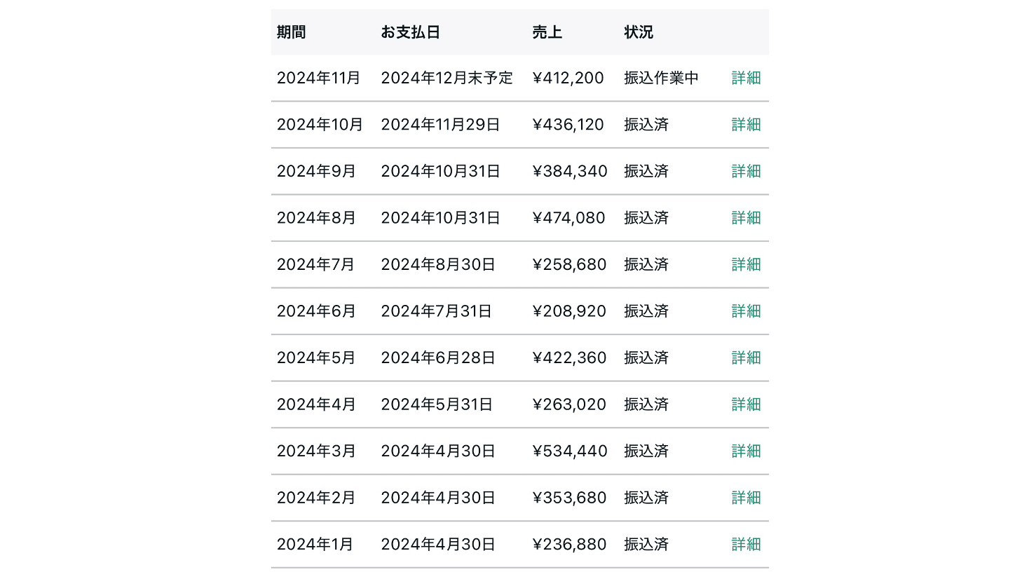Screen dimensions: 1036x572
Task: Open 詳細 link for 2024年11月
Action: click(x=746, y=78)
